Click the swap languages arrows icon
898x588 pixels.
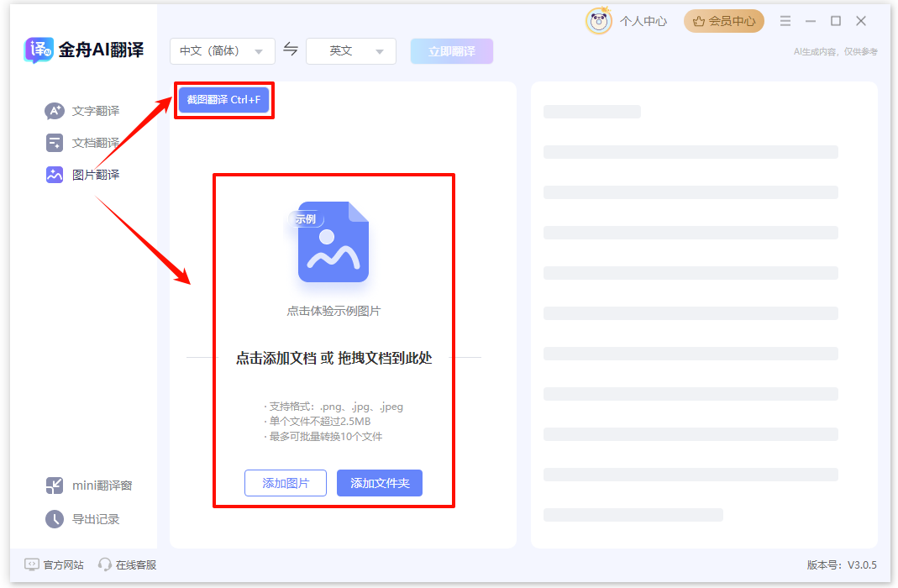(x=290, y=50)
